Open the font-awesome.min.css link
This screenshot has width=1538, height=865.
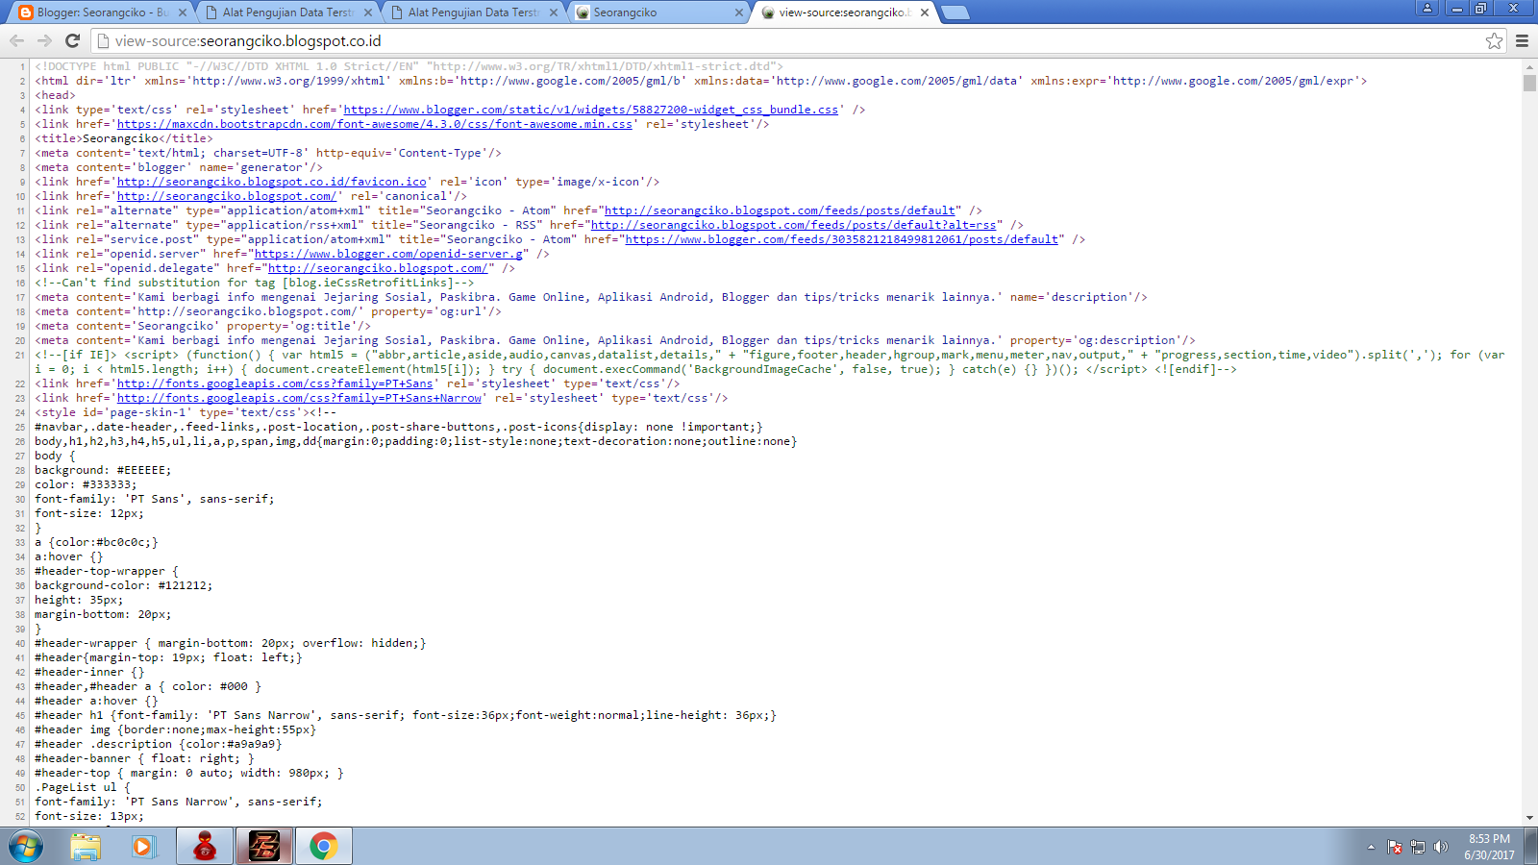[375, 124]
